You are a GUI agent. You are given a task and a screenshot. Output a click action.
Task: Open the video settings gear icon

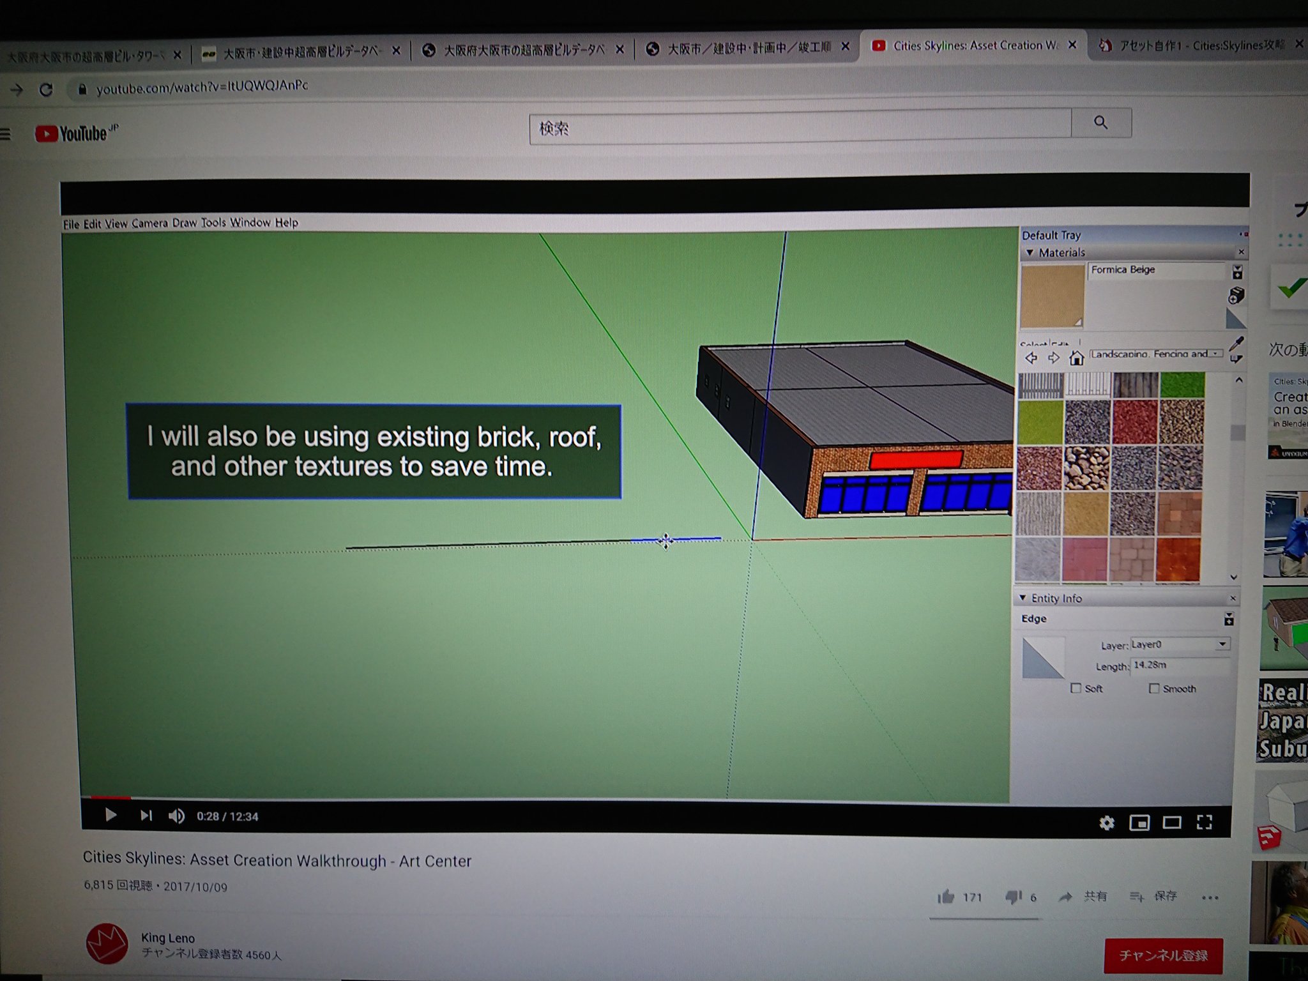pyautogui.click(x=1107, y=823)
